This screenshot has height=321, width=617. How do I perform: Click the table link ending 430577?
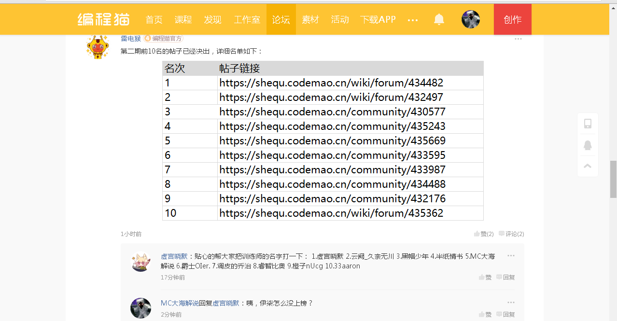pos(332,112)
